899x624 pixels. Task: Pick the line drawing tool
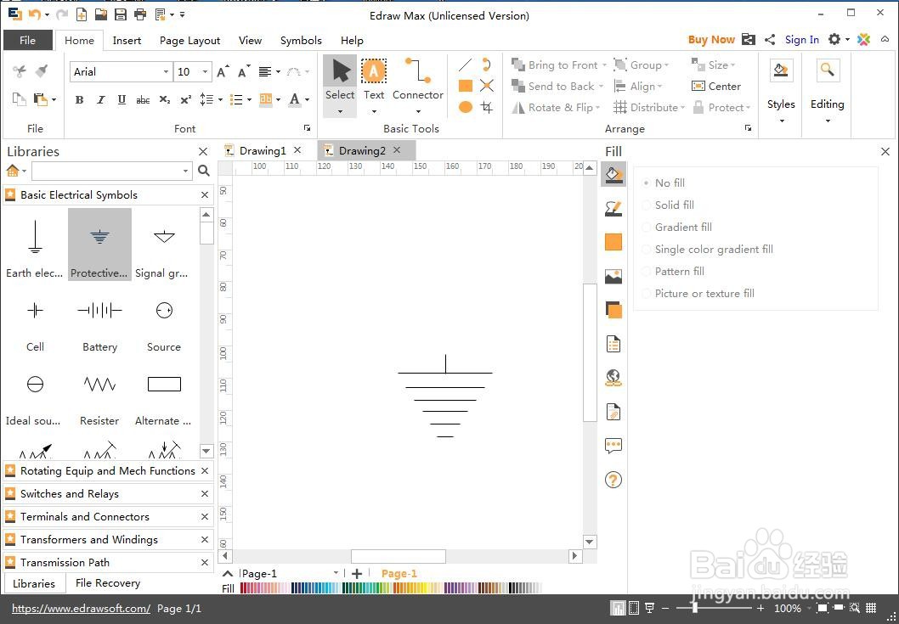pyautogui.click(x=465, y=65)
